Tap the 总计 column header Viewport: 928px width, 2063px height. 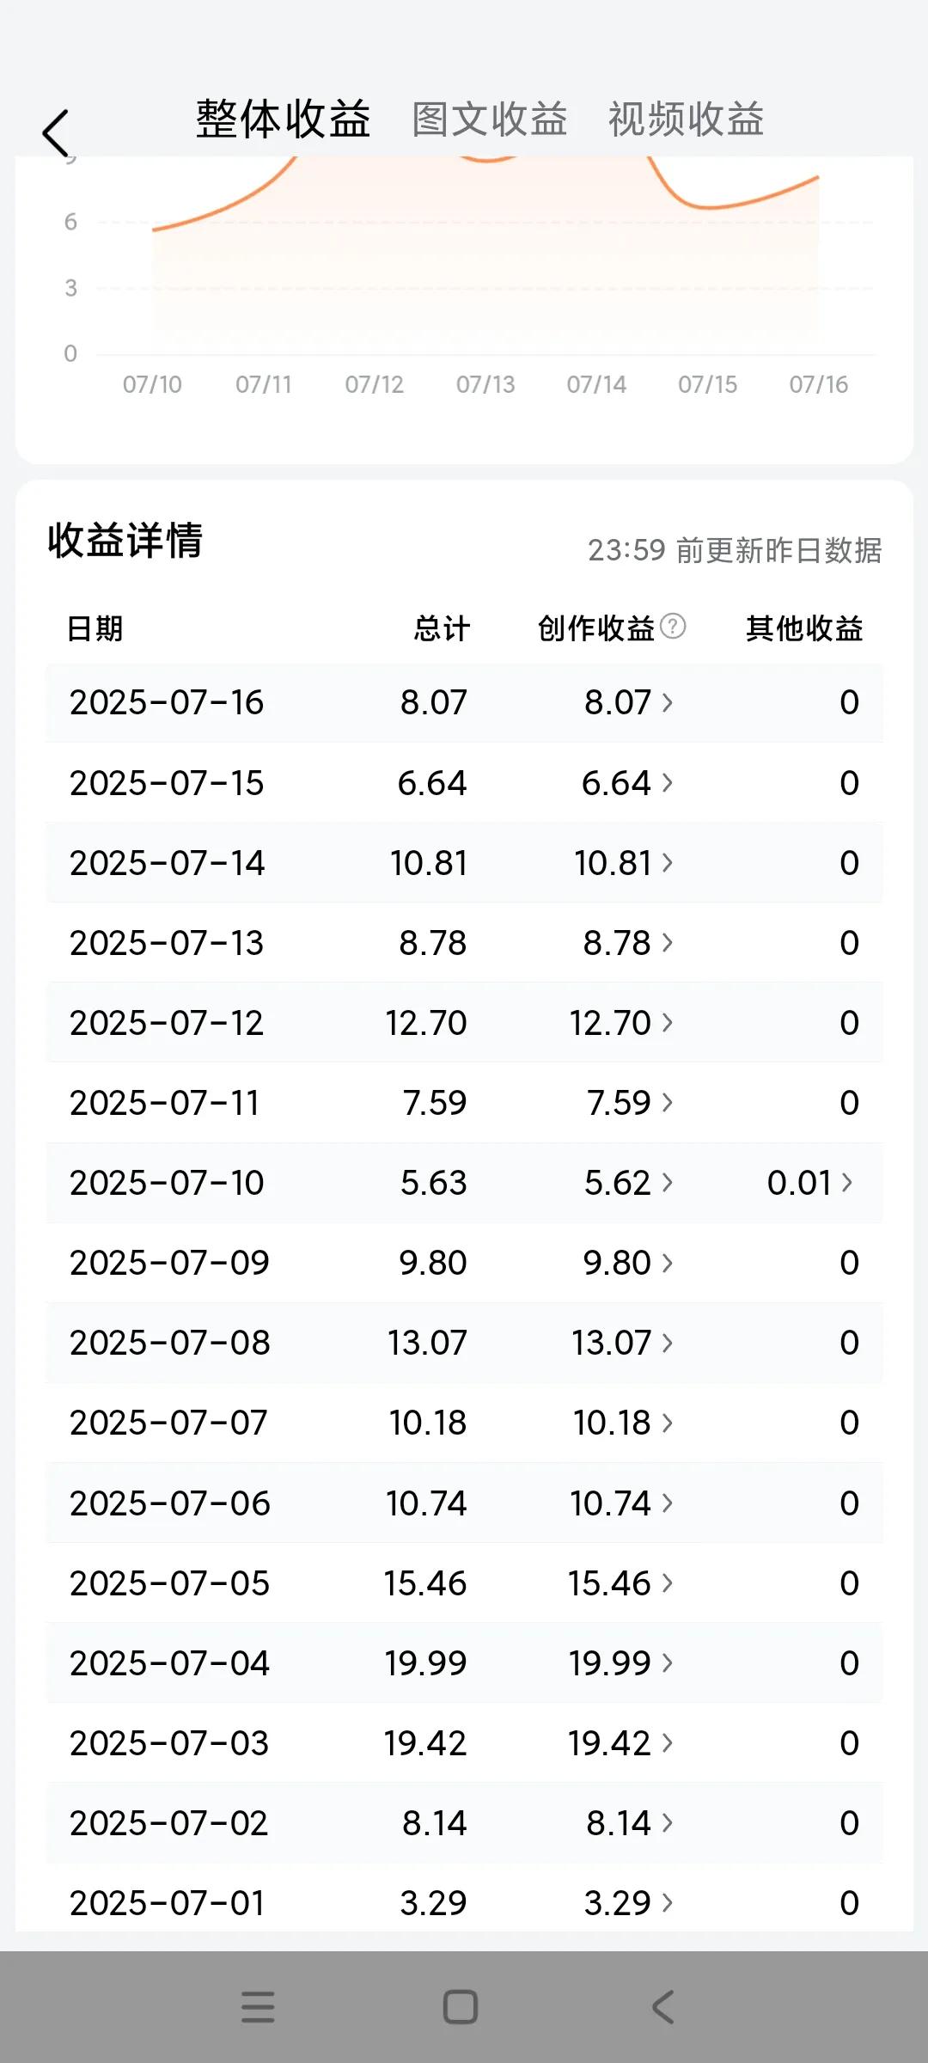pyautogui.click(x=442, y=628)
